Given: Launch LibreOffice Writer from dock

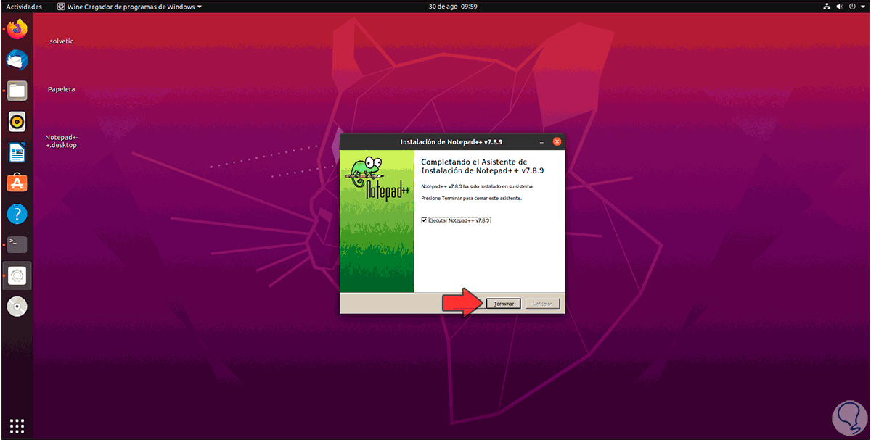Looking at the screenshot, I should (x=17, y=152).
